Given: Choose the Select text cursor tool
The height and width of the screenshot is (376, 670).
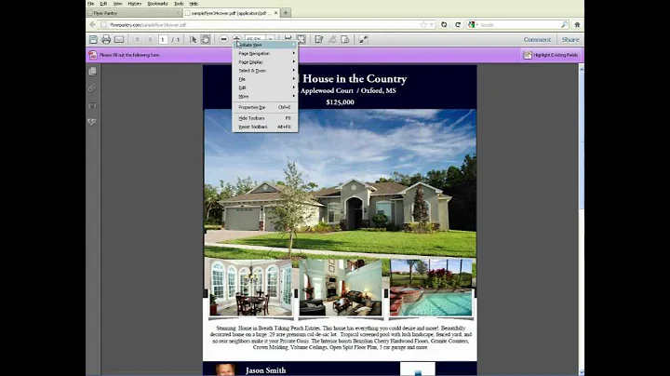Looking at the screenshot, I should point(193,39).
